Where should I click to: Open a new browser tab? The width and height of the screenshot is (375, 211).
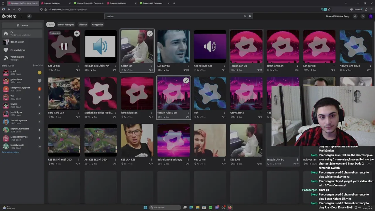click(174, 3)
